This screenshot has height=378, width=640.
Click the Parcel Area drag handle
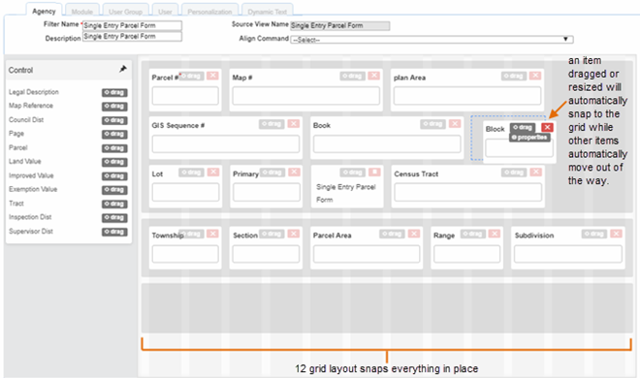point(393,234)
